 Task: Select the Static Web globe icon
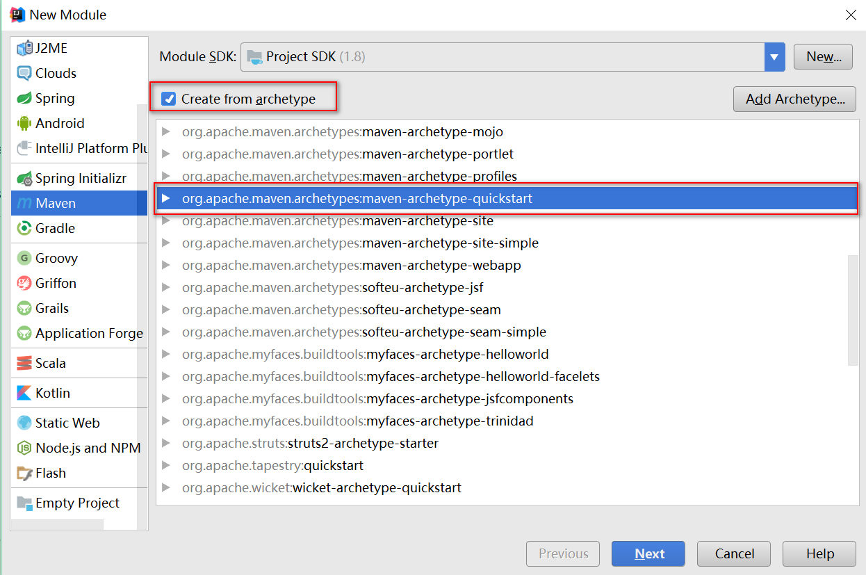[24, 423]
